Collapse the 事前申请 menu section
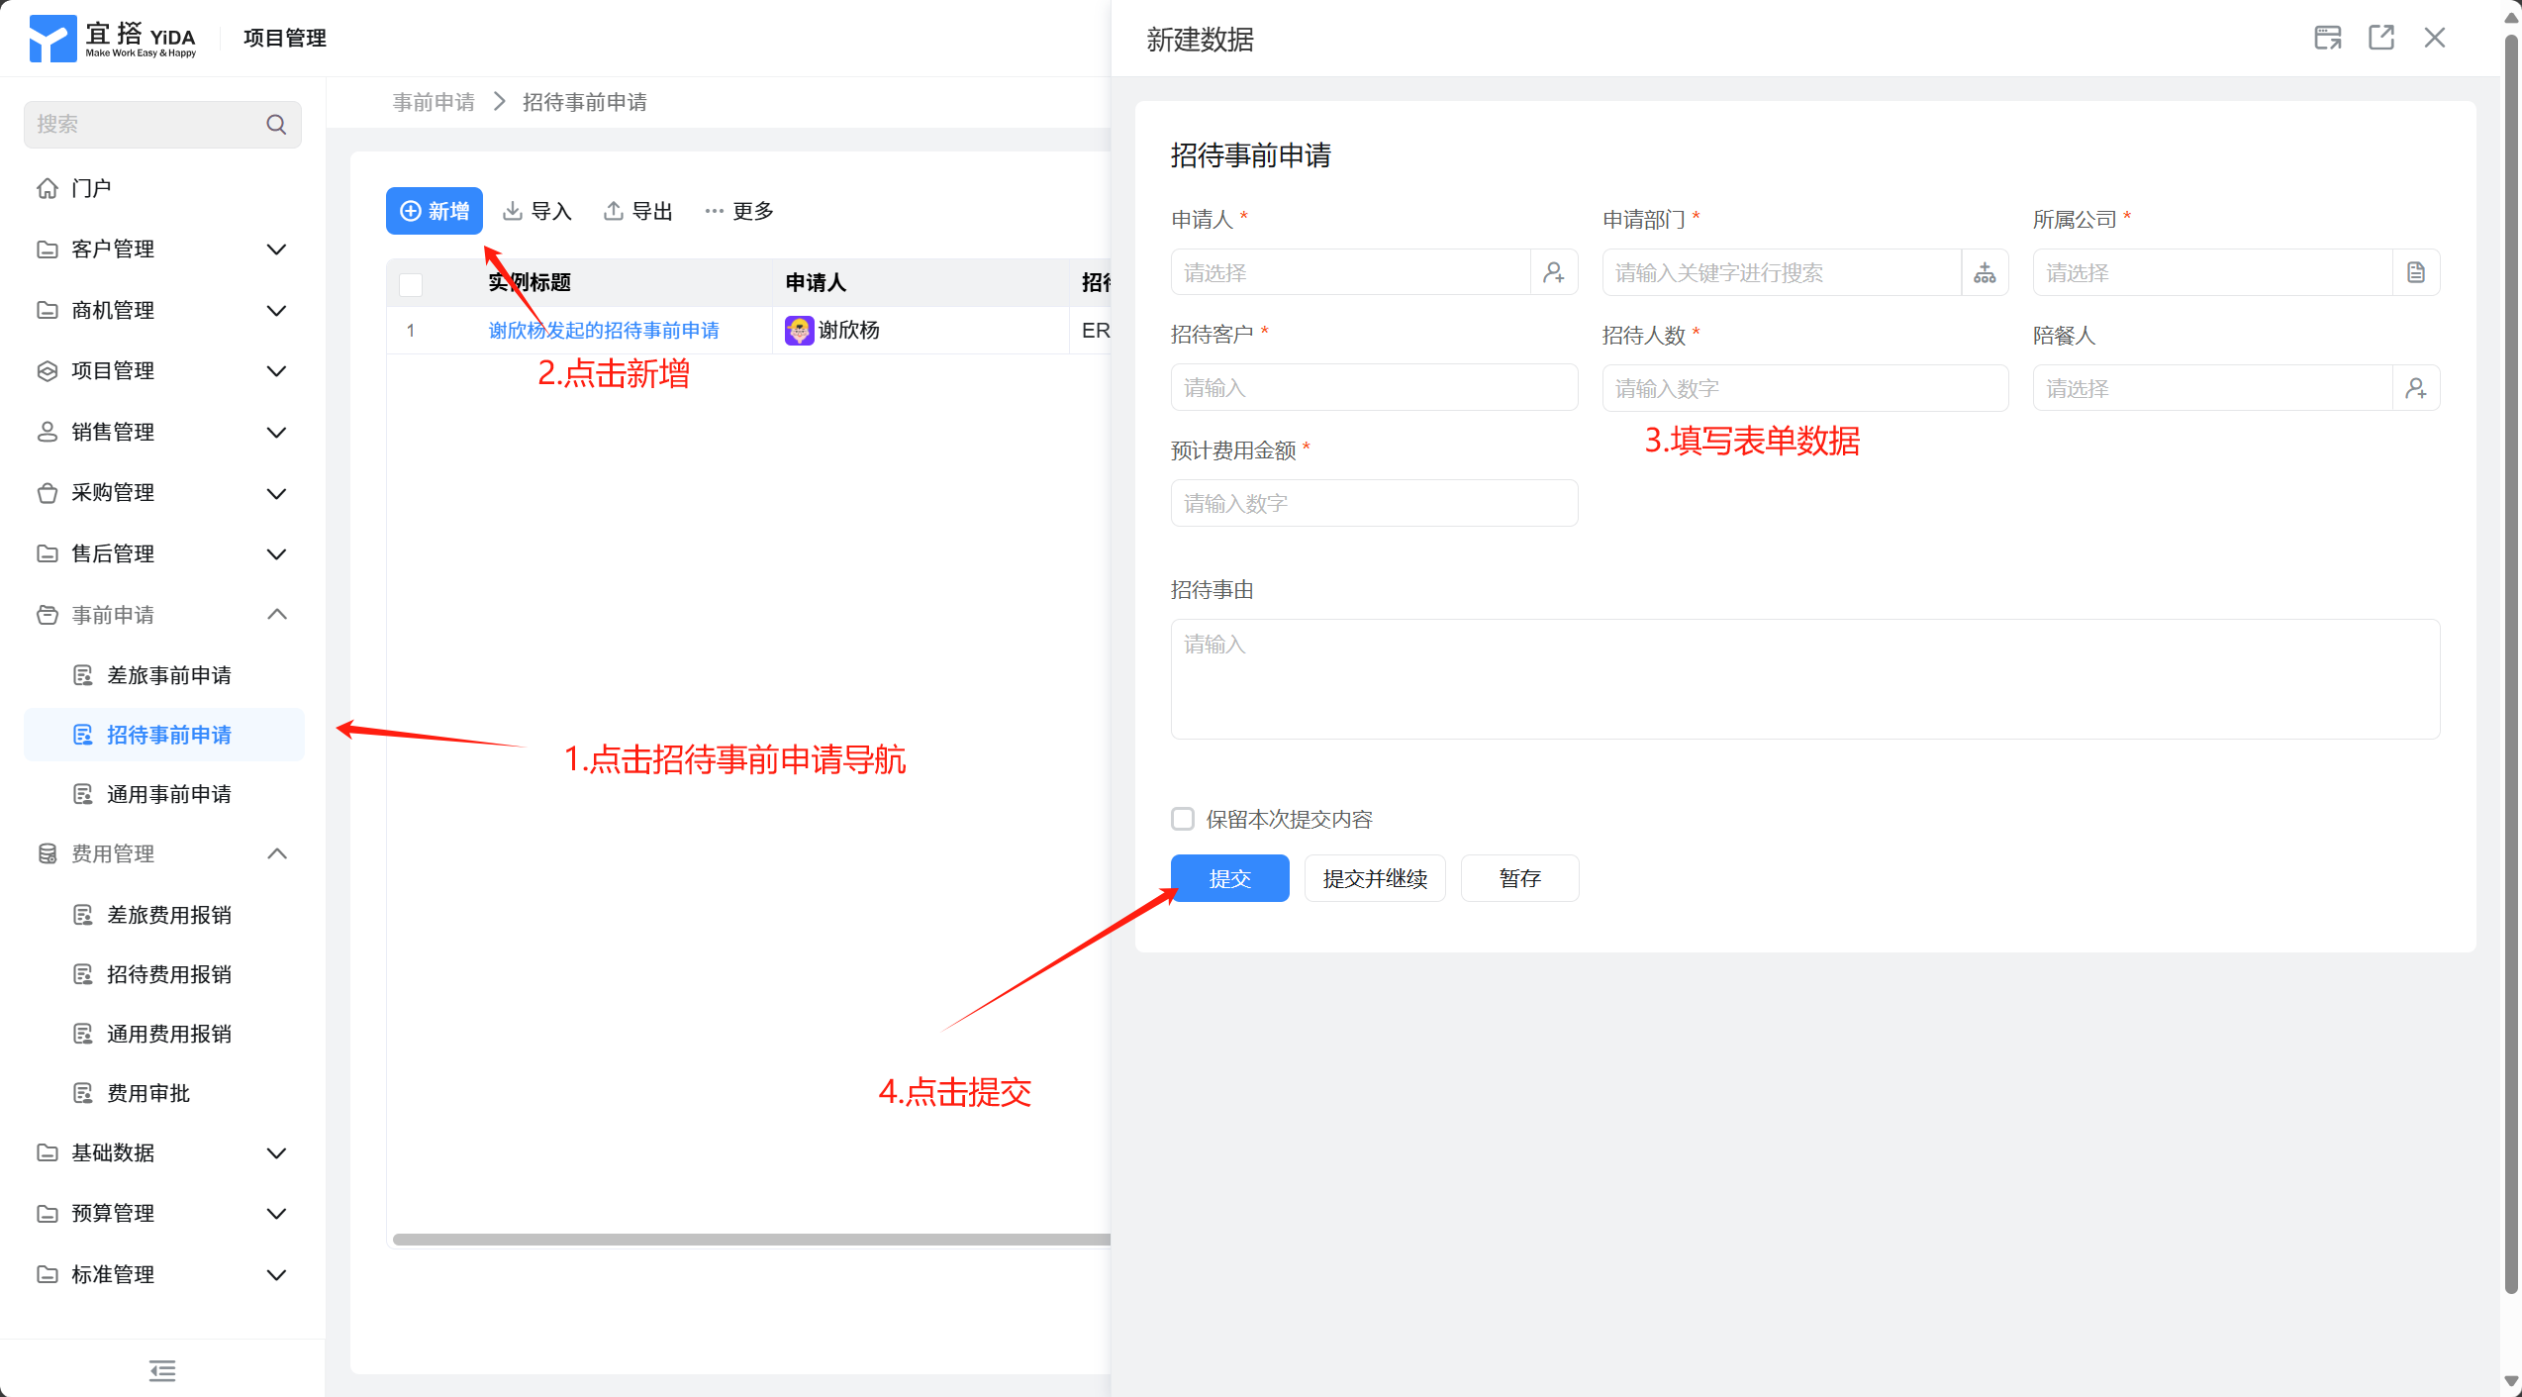The width and height of the screenshot is (2522, 1397). [277, 614]
